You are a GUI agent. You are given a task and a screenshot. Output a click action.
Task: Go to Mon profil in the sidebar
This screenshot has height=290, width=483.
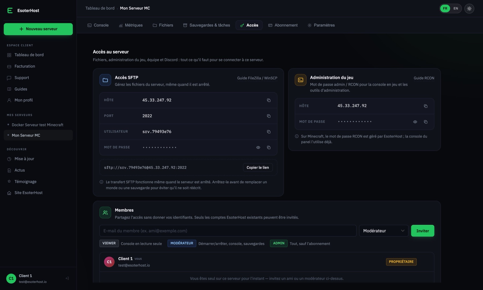tap(38, 100)
